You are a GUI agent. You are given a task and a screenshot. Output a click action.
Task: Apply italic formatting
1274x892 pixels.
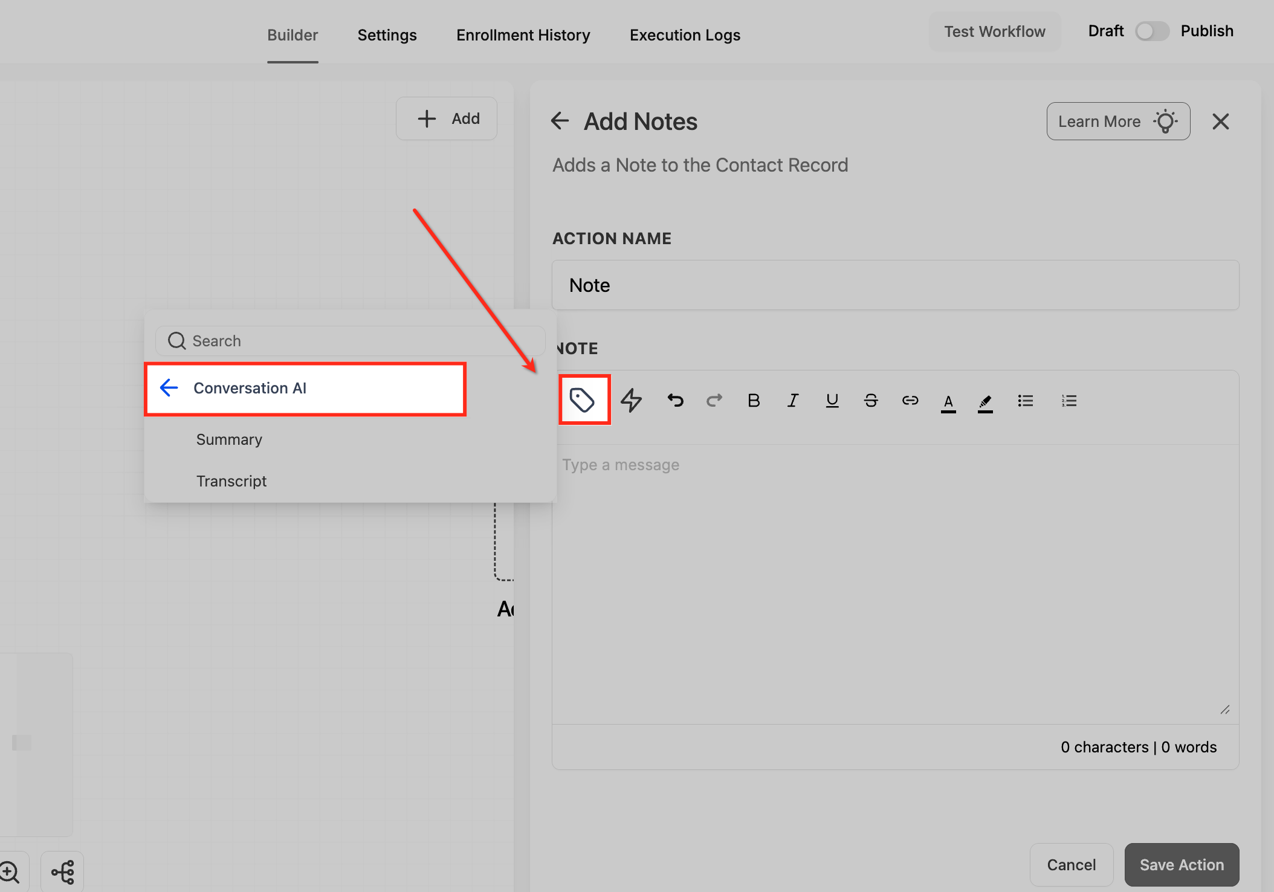[x=792, y=400]
